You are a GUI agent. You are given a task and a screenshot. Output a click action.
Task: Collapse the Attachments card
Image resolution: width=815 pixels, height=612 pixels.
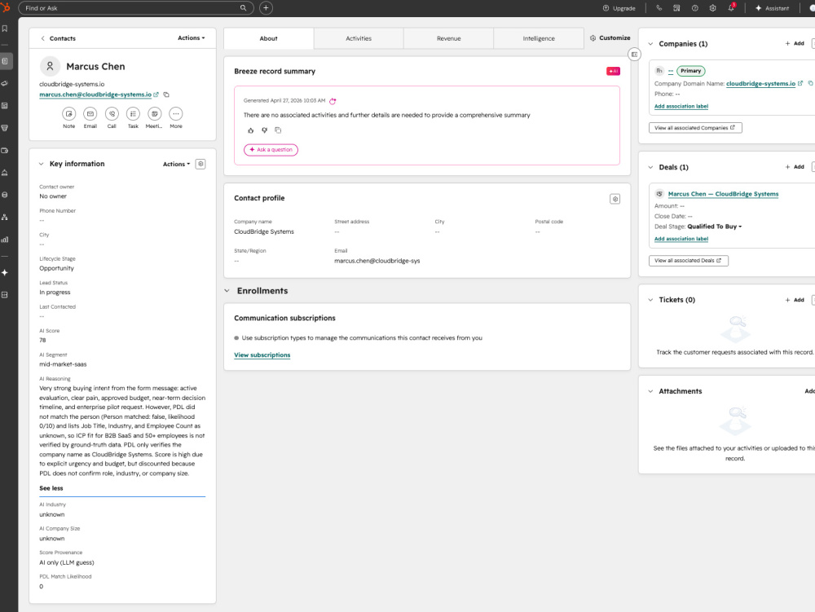click(650, 391)
